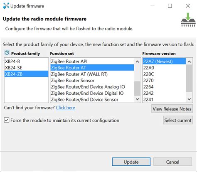Select ZigBee Router/End Device Analog IO

click(92, 87)
